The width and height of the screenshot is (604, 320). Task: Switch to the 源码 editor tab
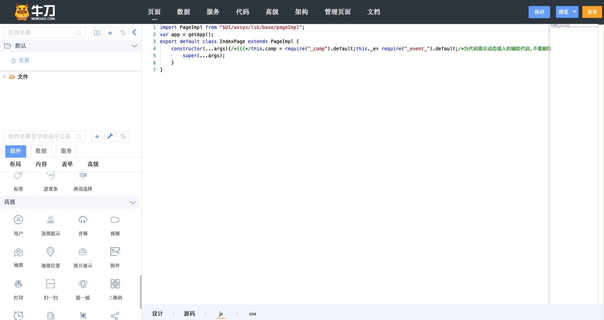190,314
